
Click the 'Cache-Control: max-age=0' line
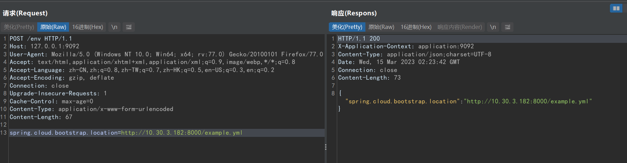(51, 101)
